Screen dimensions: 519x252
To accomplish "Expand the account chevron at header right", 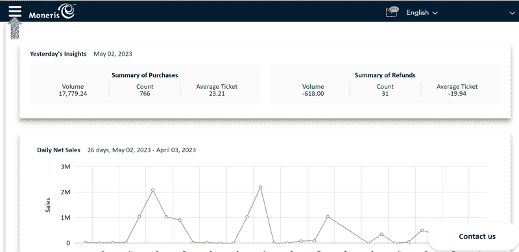I will pos(512,13).
